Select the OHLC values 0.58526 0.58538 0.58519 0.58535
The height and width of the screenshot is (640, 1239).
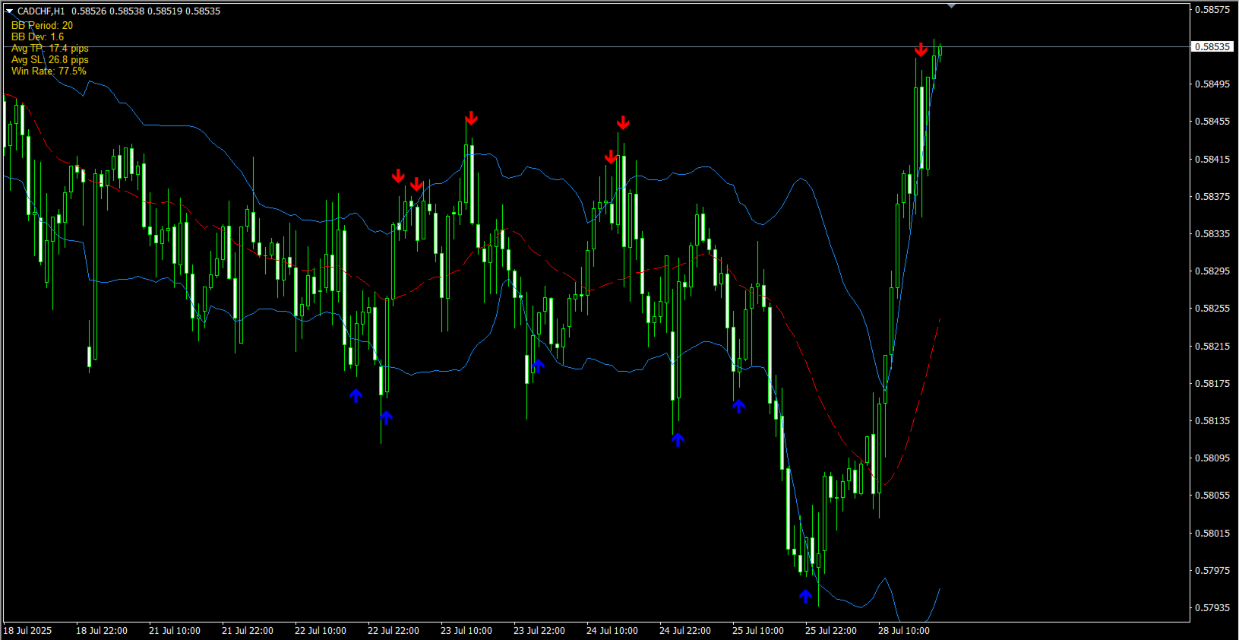(146, 11)
